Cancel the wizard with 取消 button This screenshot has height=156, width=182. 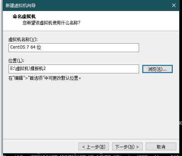pyautogui.click(x=161, y=146)
